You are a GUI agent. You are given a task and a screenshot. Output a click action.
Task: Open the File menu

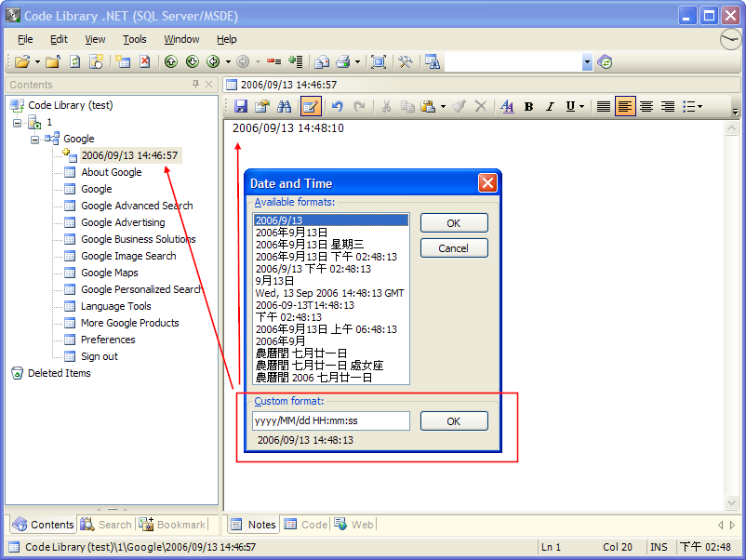[25, 39]
